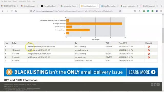Click blacklist status icon for hop 3
Screen dimensions: 164x92
[149, 54]
